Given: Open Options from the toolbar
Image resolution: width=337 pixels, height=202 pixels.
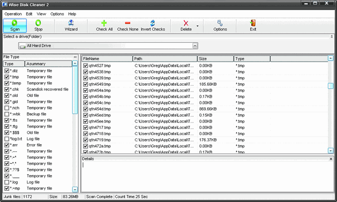Looking at the screenshot, I should pyautogui.click(x=220, y=26).
